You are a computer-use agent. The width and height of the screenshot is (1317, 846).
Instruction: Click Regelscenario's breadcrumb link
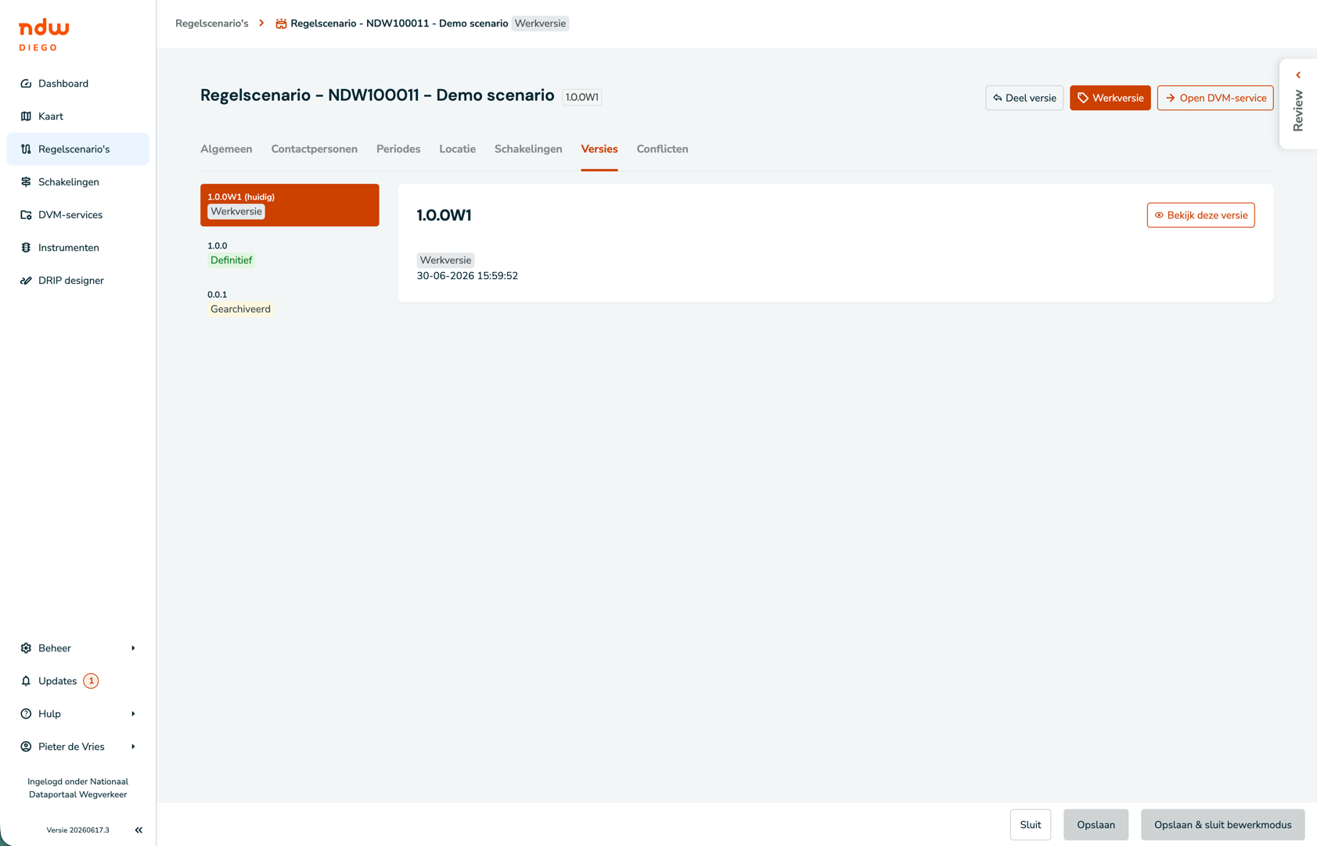(x=211, y=23)
